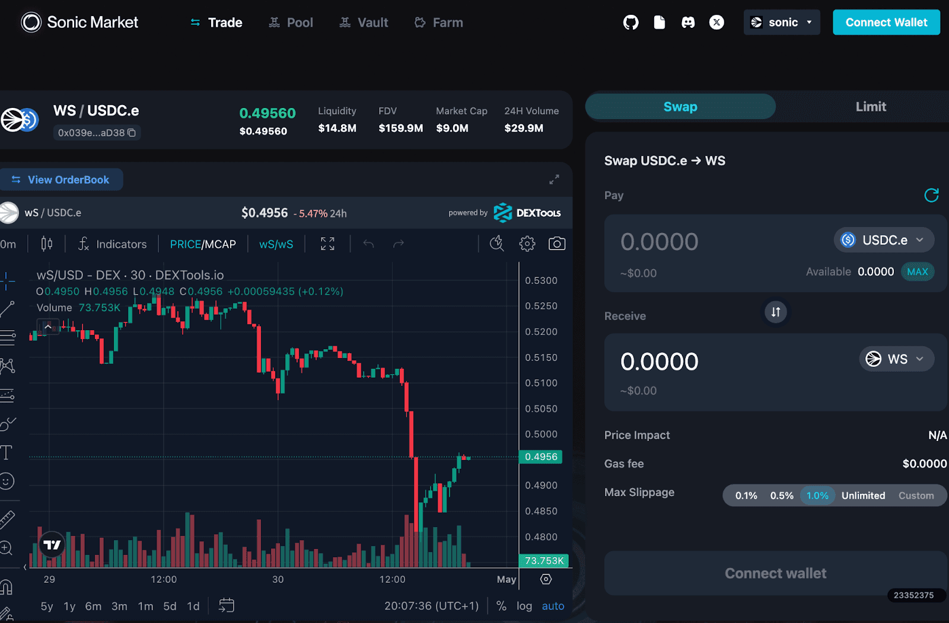
Task: Select the trend line drawing tool
Action: [7, 309]
